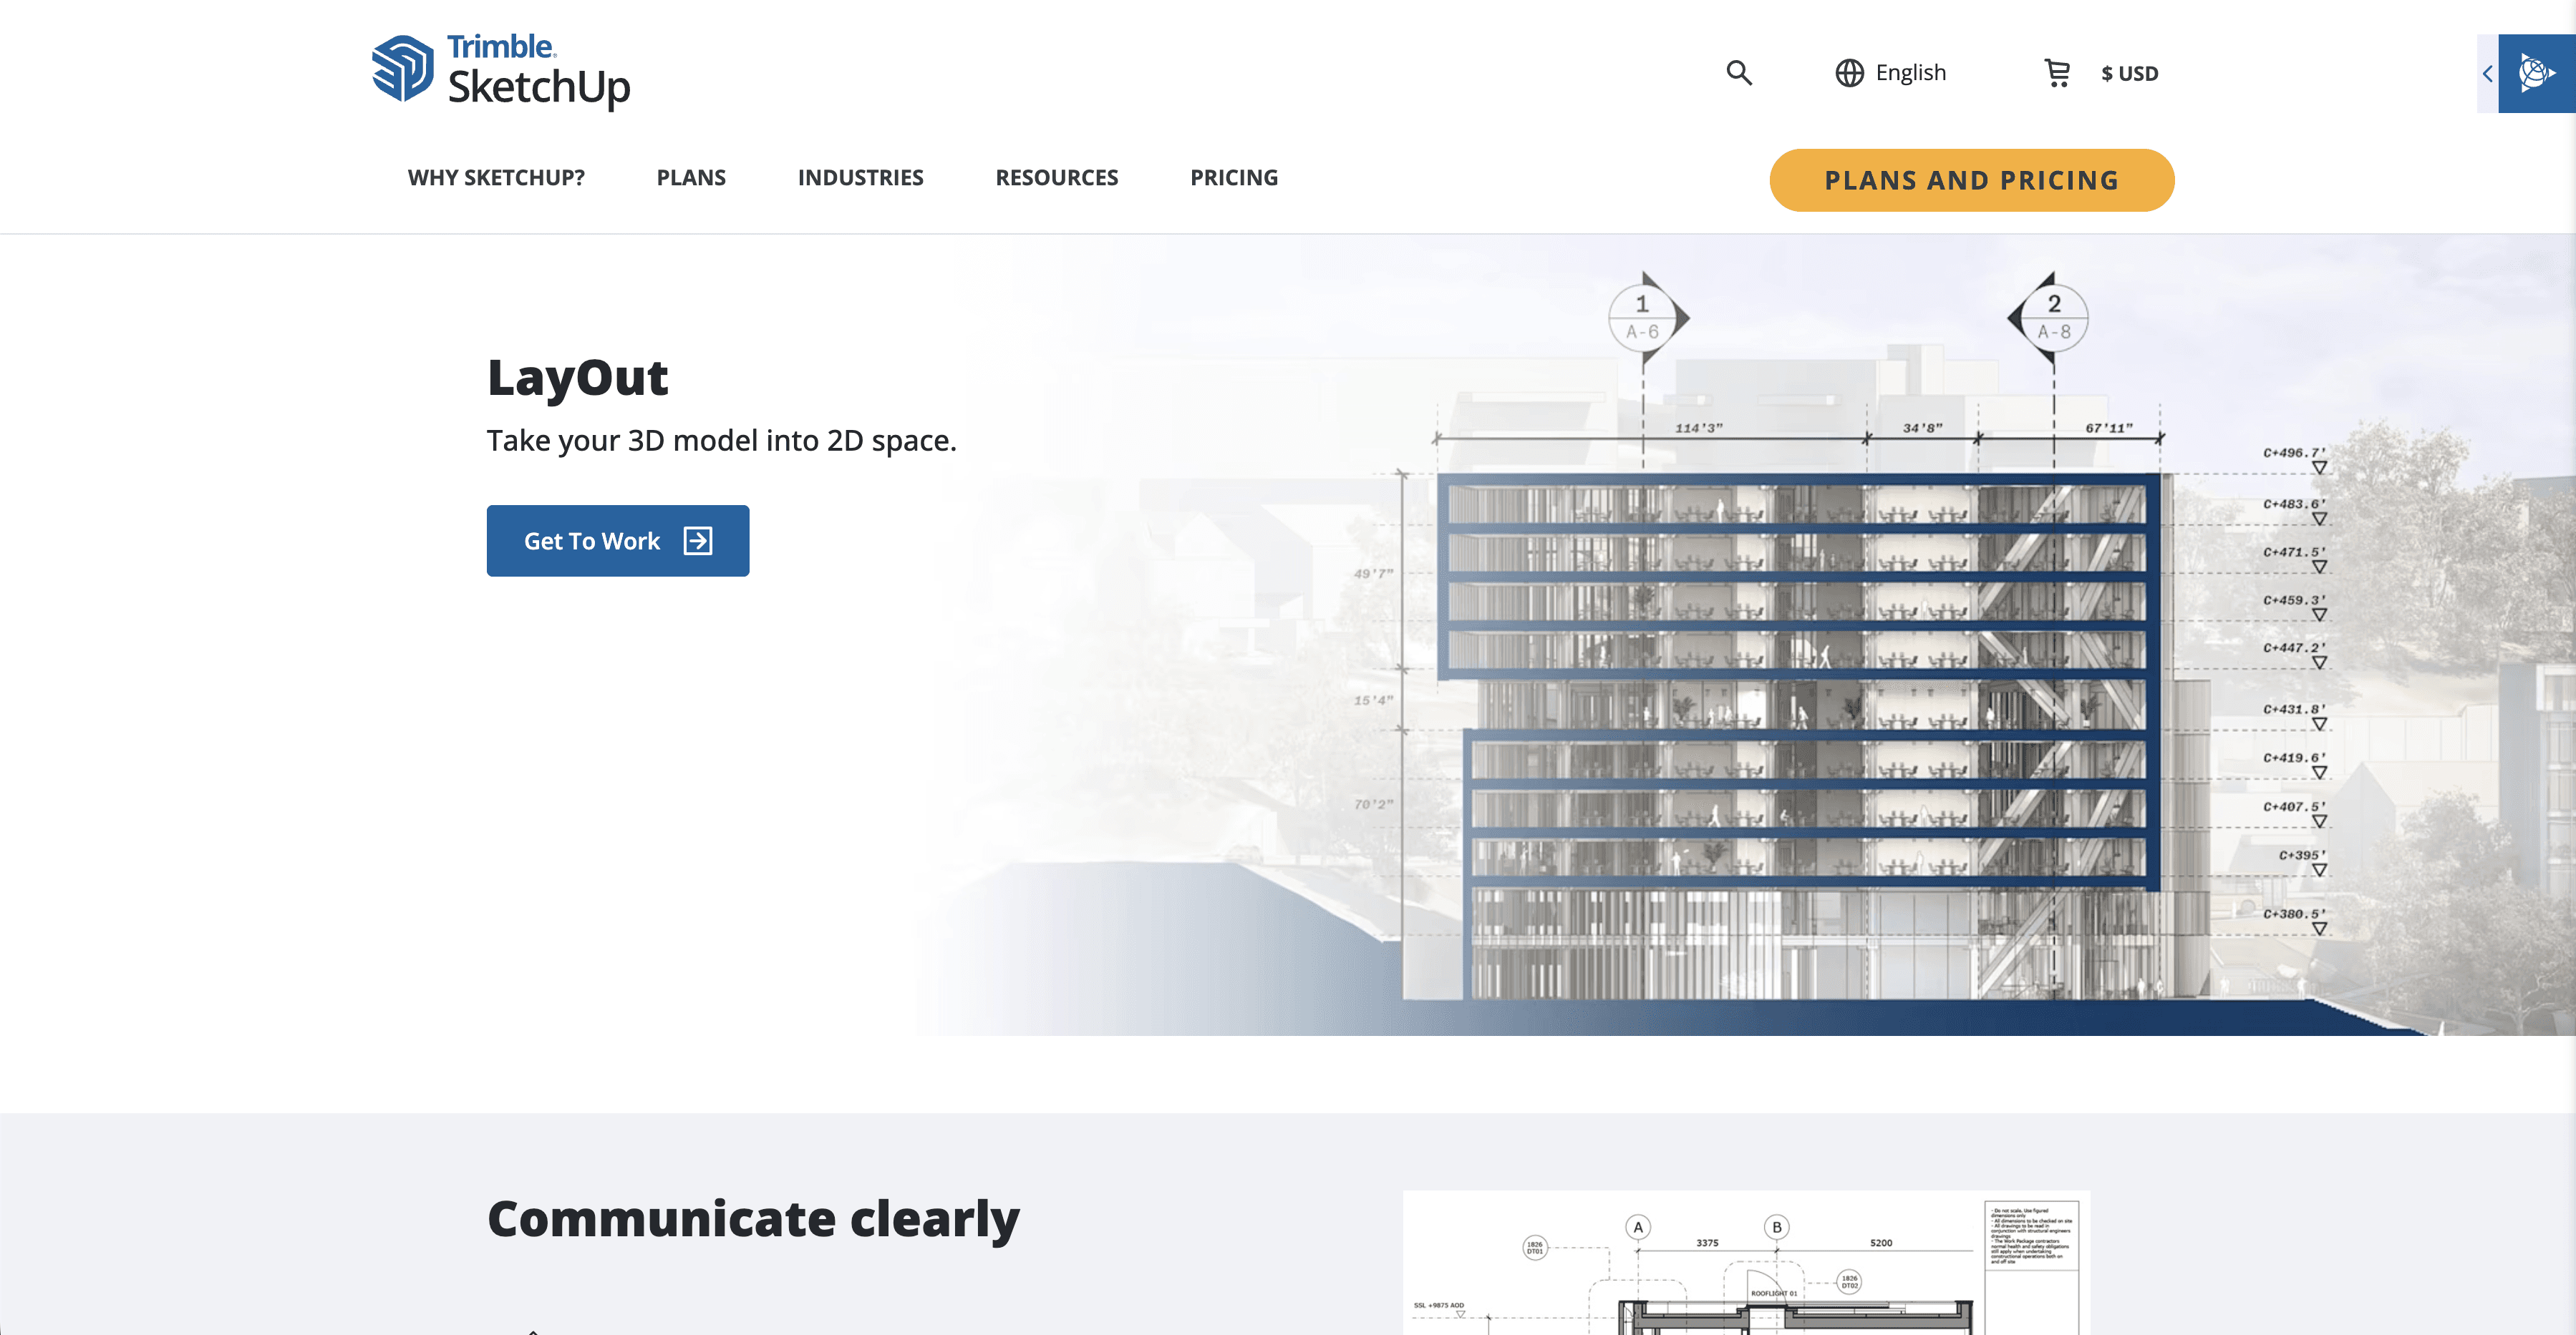
Task: Open the Industries menu
Action: pos(860,178)
